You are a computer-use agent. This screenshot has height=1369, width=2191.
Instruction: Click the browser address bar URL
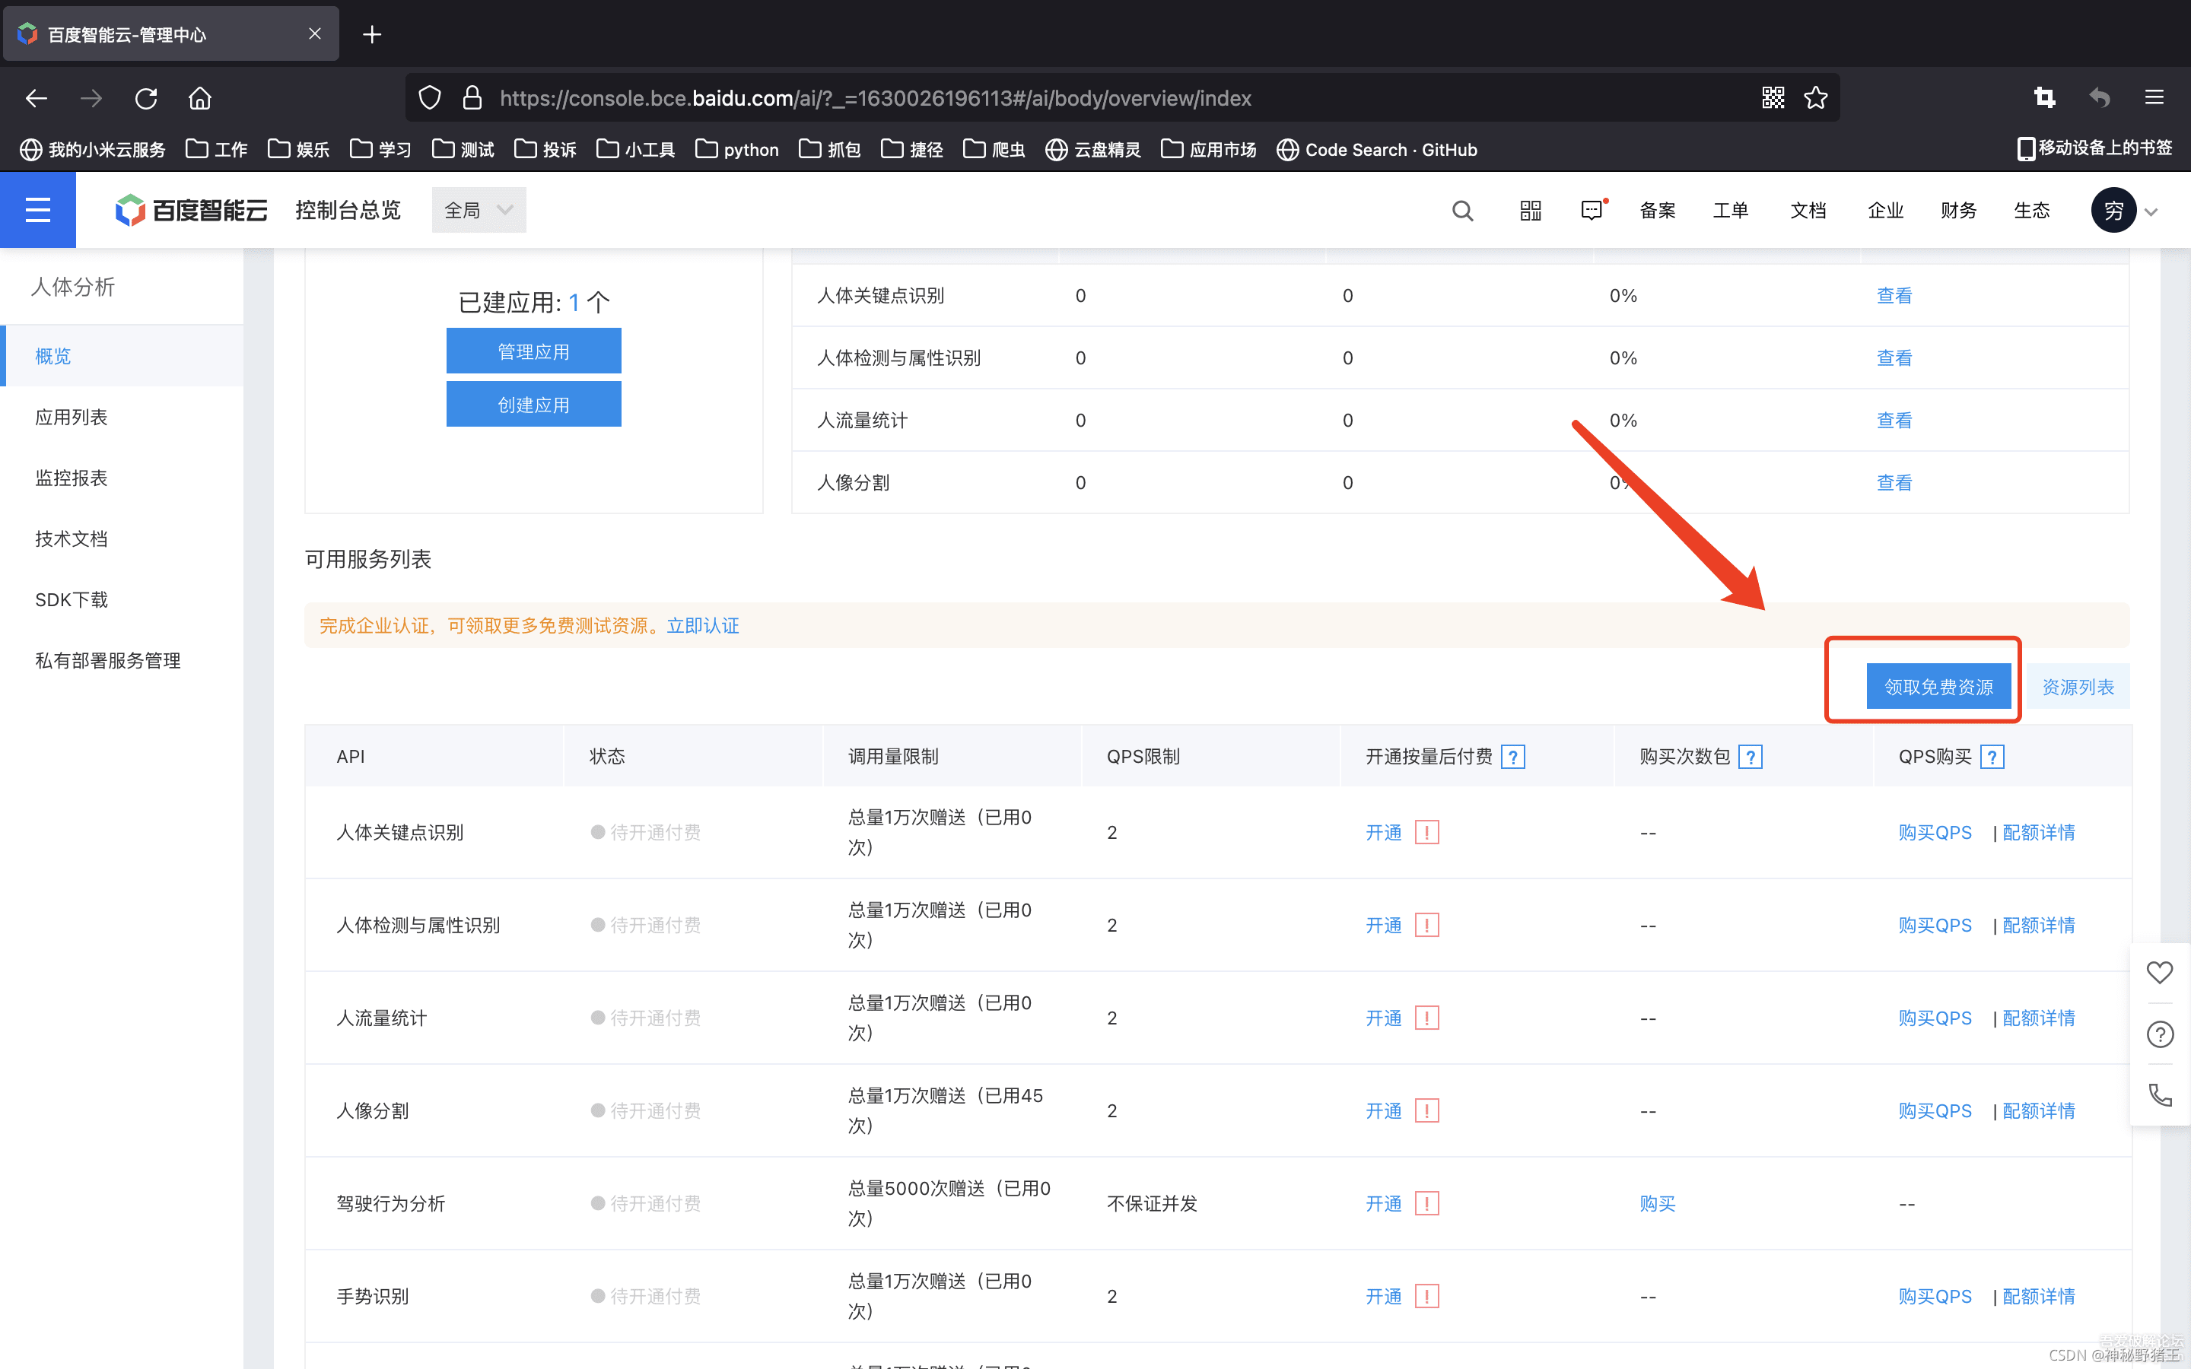[x=875, y=98]
